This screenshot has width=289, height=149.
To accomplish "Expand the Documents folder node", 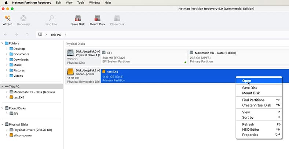I will 7,54.
